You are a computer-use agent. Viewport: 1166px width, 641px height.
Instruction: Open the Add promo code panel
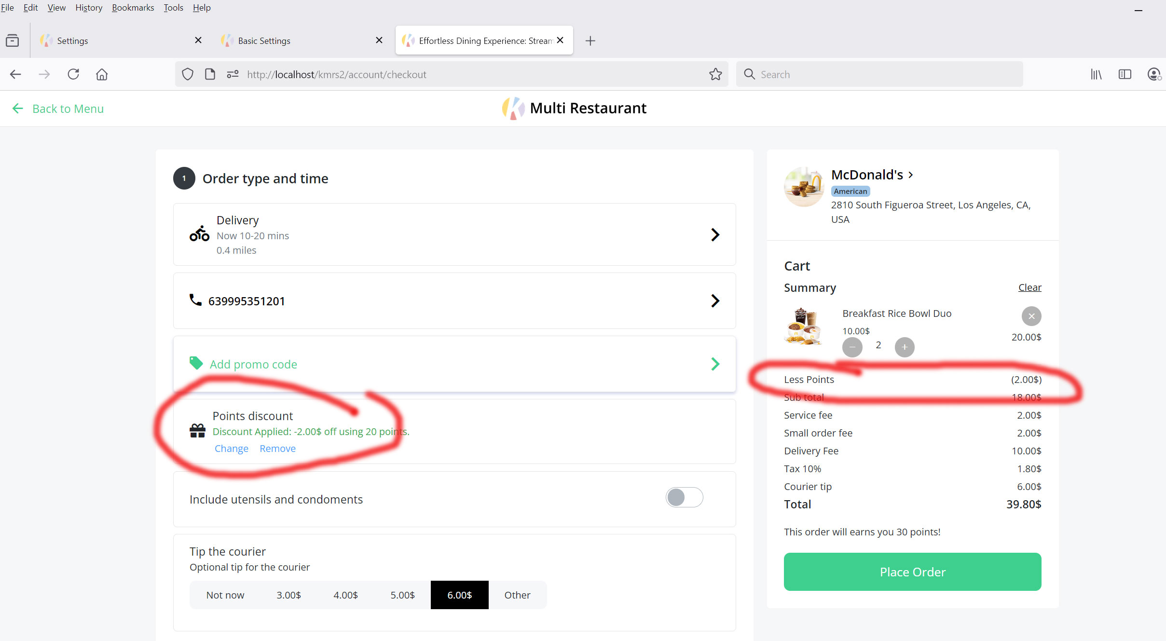454,364
